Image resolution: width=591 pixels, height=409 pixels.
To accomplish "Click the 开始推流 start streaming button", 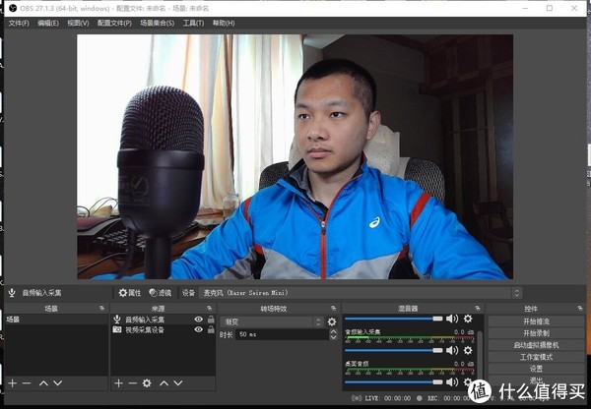I will (536, 321).
